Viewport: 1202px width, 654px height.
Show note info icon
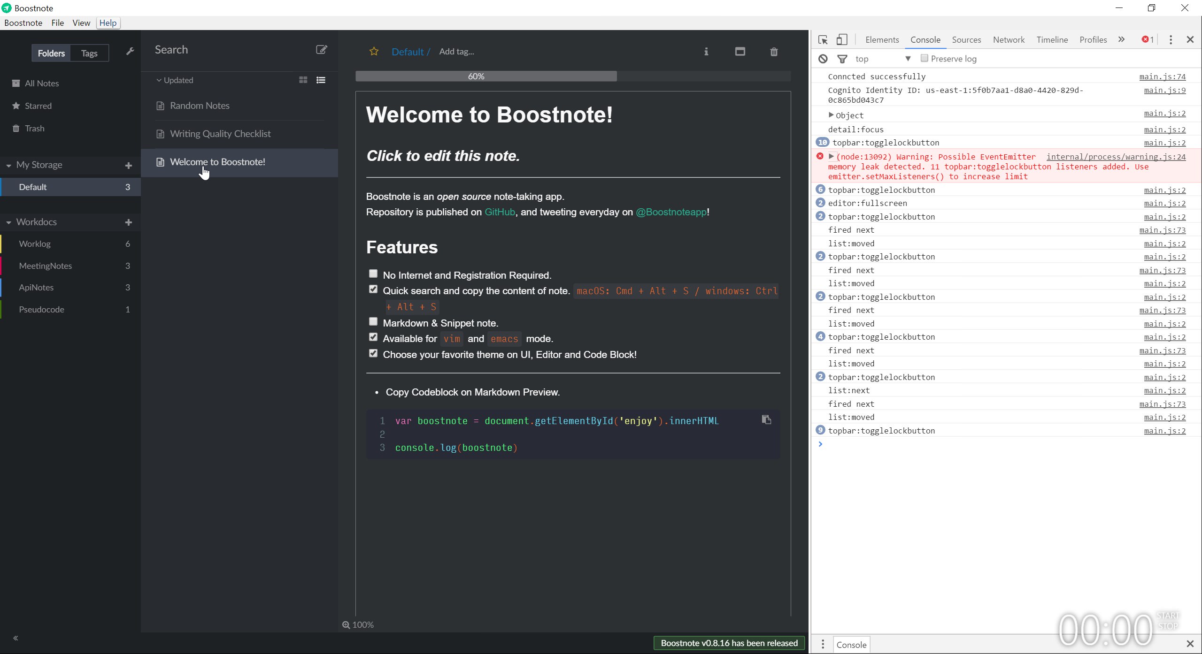(x=706, y=52)
